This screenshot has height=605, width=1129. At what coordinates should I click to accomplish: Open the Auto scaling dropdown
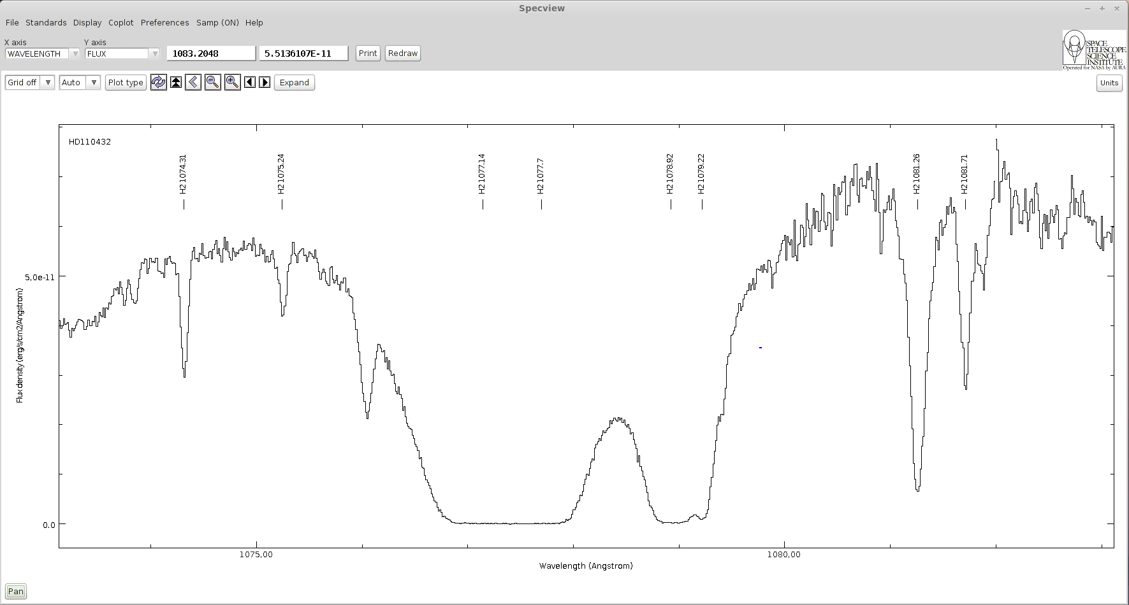[x=80, y=82]
